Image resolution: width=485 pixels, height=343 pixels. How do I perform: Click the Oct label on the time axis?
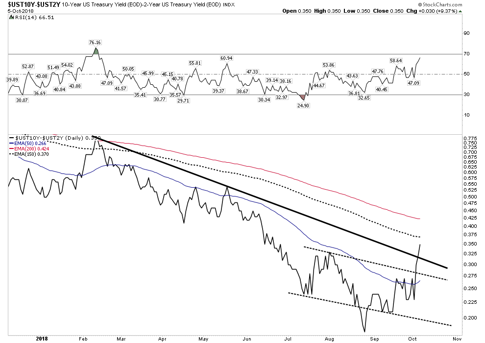(412, 339)
